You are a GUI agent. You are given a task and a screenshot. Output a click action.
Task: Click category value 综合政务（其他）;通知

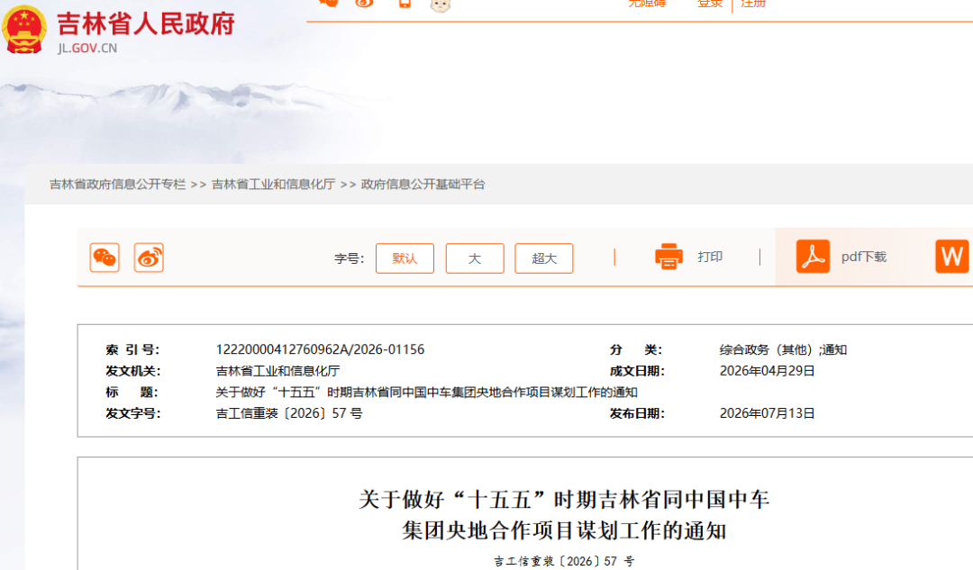coord(783,349)
